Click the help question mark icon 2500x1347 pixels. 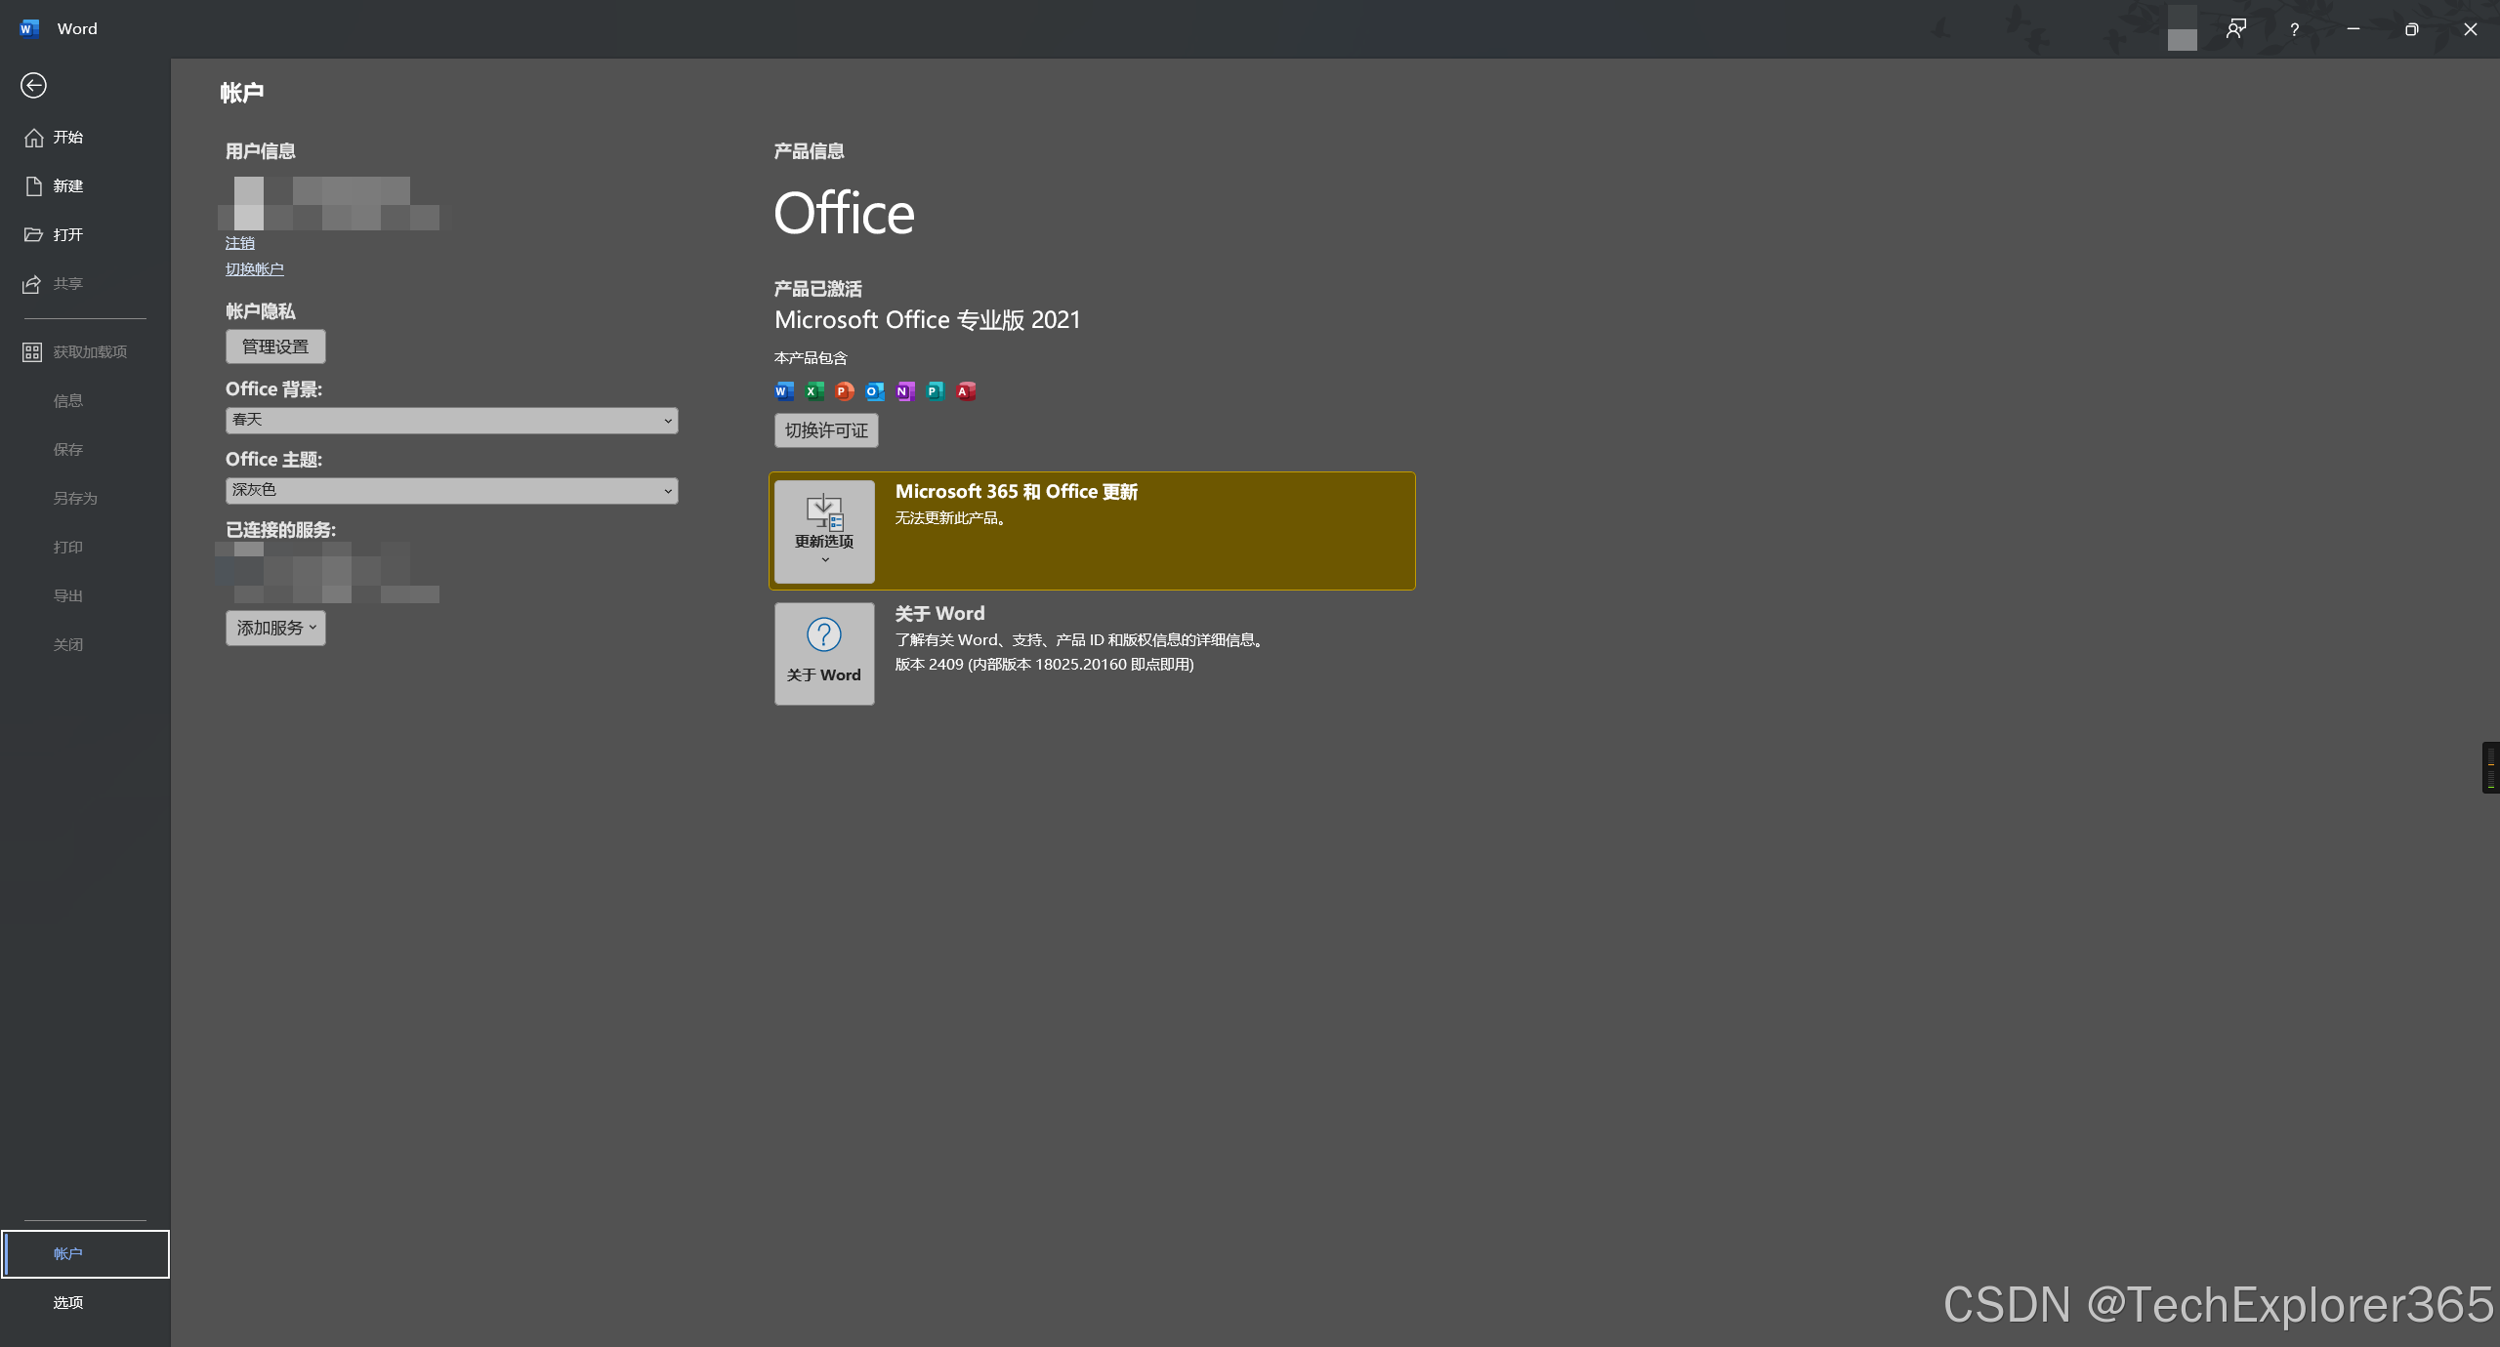point(2294,29)
